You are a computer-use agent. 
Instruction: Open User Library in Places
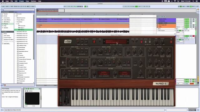(7, 36)
